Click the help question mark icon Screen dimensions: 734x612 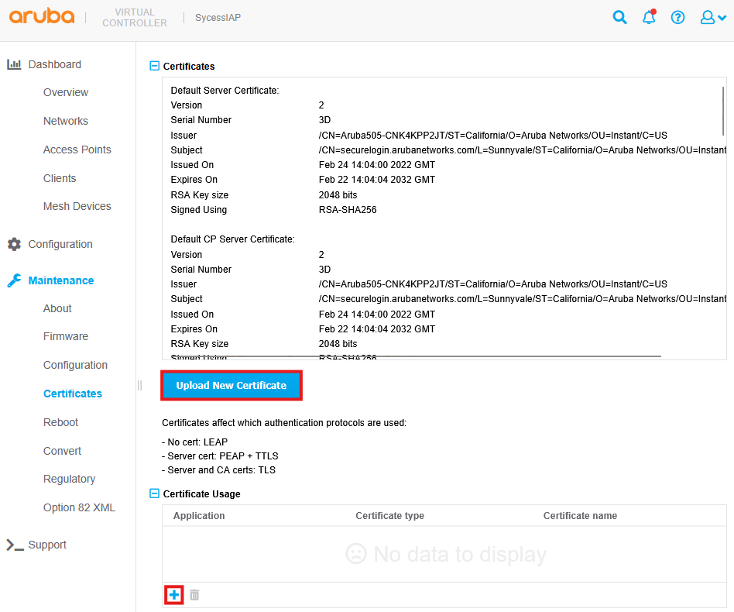(x=677, y=17)
